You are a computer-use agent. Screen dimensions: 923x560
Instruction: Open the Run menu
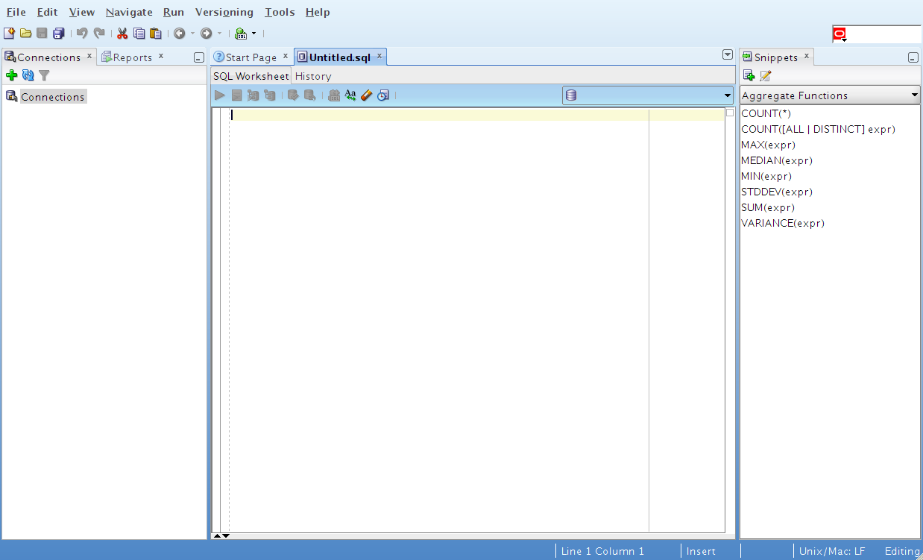coord(174,12)
